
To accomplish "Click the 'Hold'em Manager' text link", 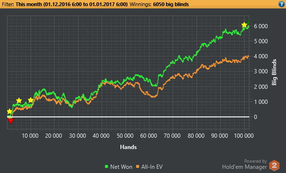I will [x=245, y=167].
